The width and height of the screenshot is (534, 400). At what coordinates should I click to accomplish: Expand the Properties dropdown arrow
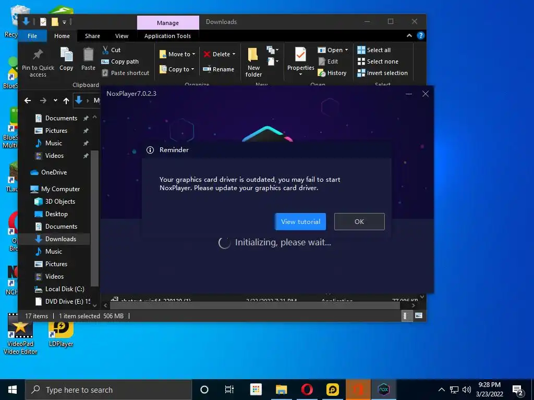click(x=300, y=74)
